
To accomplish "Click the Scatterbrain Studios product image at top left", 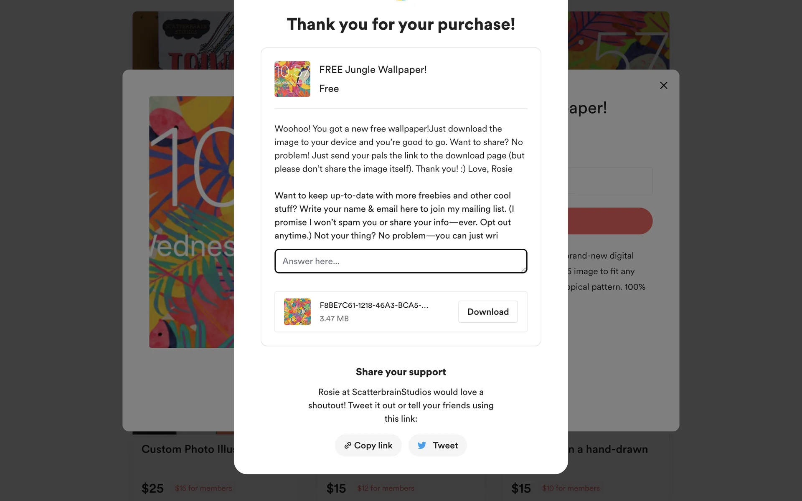I will point(183,40).
